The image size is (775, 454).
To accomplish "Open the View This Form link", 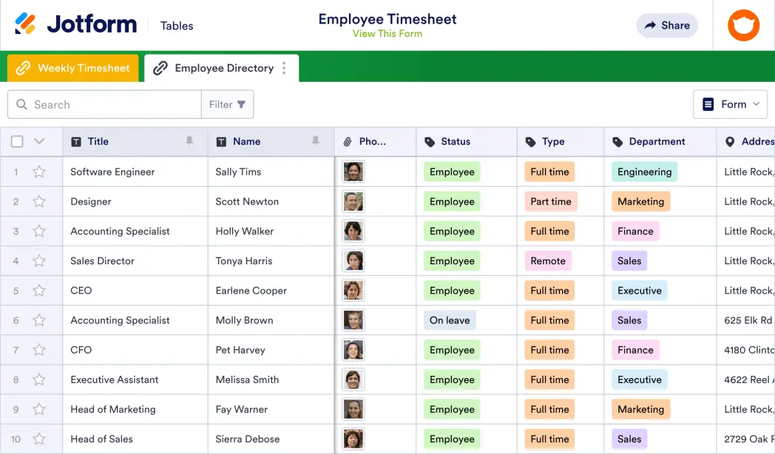I will click(387, 33).
